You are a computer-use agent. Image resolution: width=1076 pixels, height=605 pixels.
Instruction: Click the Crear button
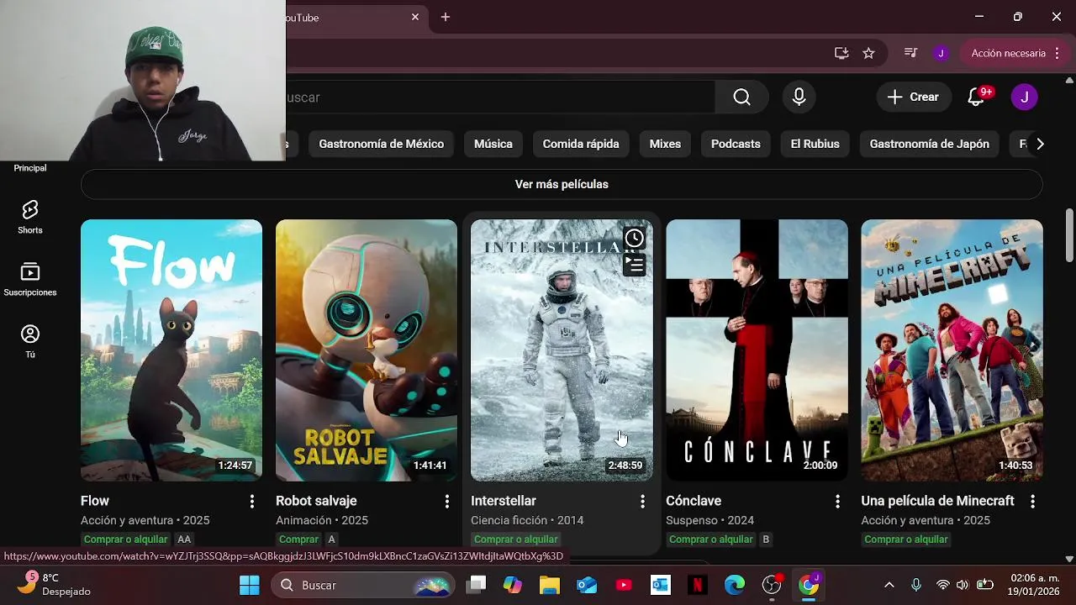click(x=914, y=97)
